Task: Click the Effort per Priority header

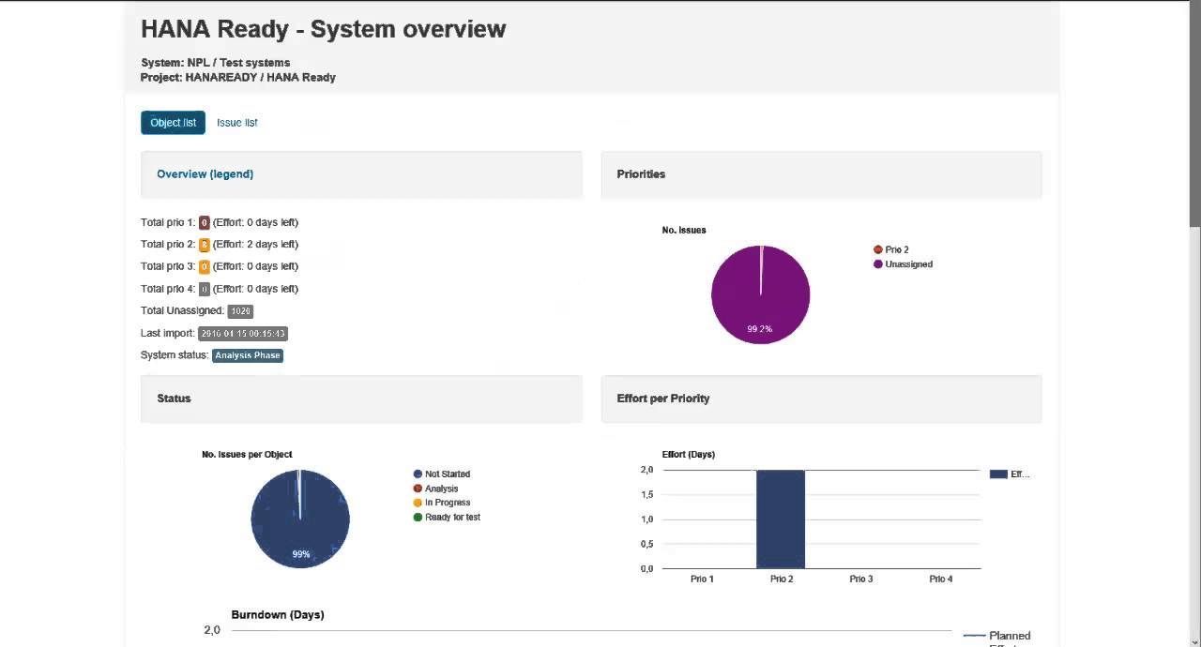Action: click(x=821, y=399)
